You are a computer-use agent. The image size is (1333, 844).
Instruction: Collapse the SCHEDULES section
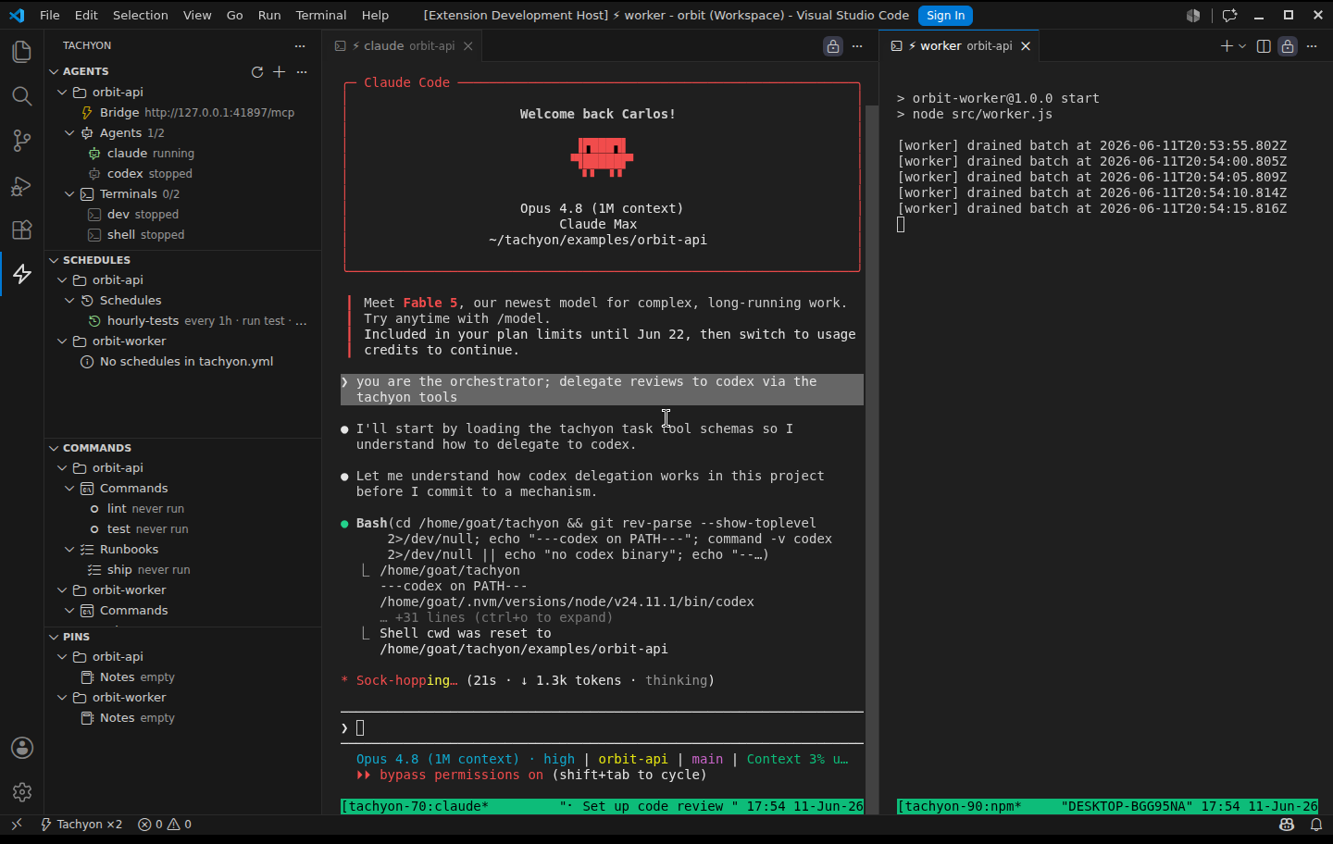click(54, 260)
